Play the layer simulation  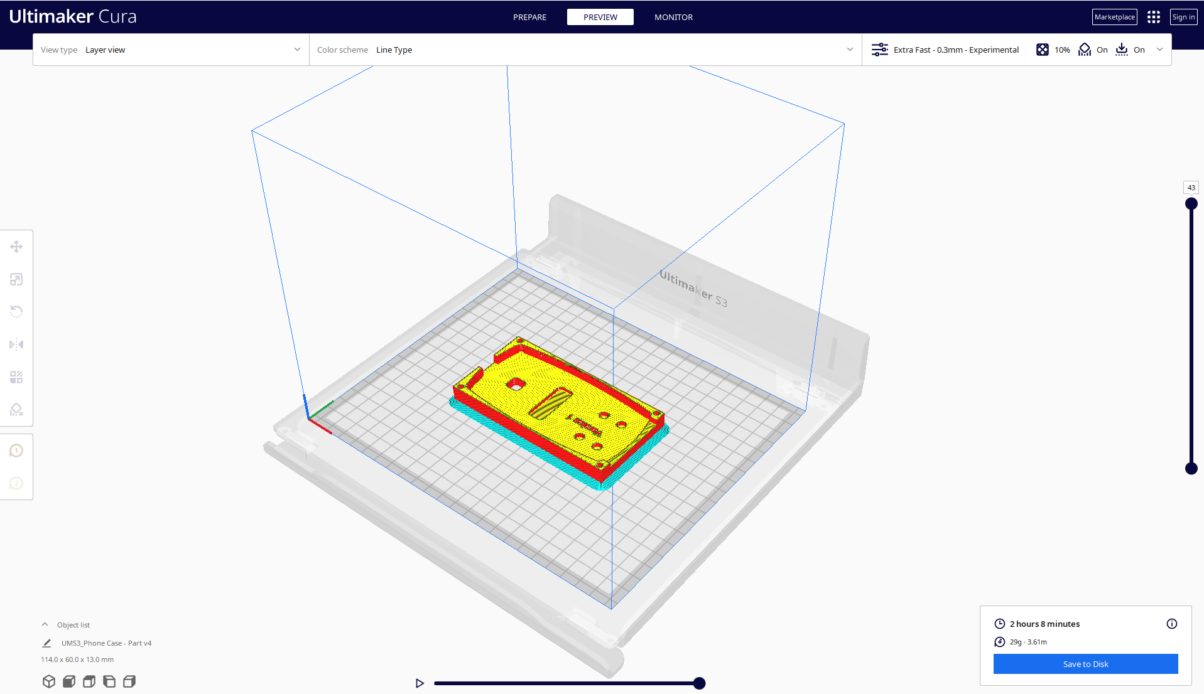tap(420, 683)
